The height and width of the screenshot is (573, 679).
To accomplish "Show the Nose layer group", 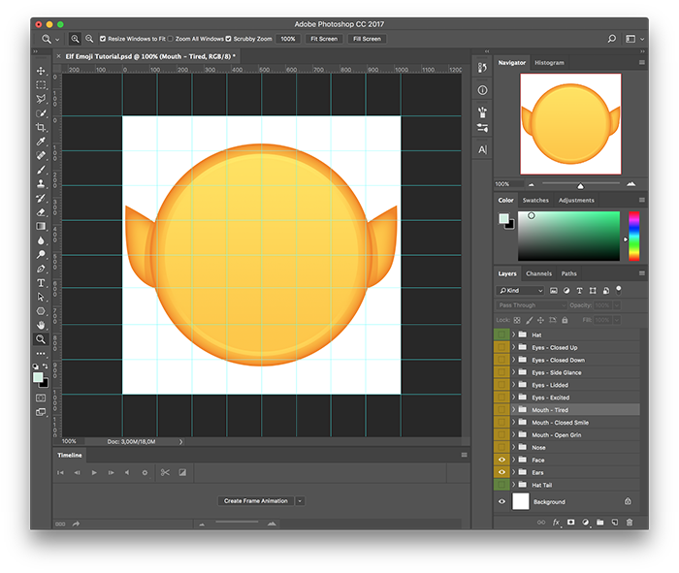I will click(x=501, y=447).
